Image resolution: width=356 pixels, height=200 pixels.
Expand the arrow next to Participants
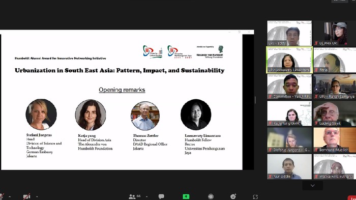click(x=146, y=196)
